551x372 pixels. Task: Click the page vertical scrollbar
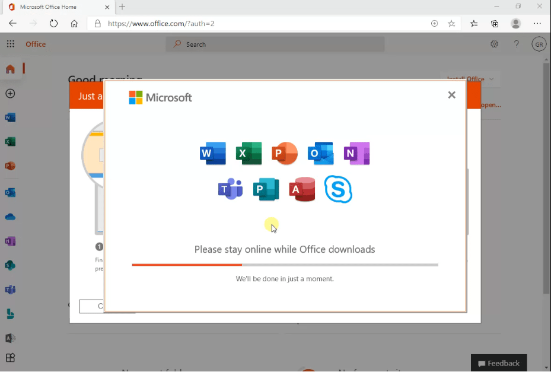click(x=546, y=178)
